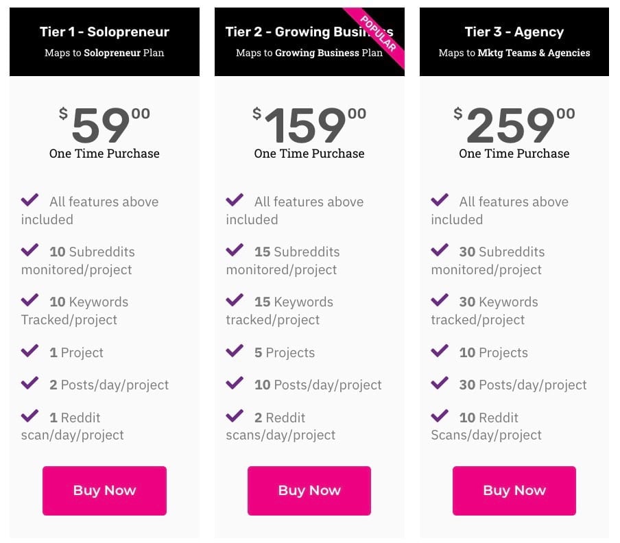
Task: Click the Buy Now button for the Agency tier
Action: [514, 490]
